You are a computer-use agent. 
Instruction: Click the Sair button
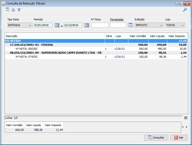tap(179, 138)
